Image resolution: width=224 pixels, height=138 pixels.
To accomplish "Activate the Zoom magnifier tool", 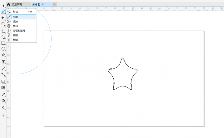I will (3, 24).
